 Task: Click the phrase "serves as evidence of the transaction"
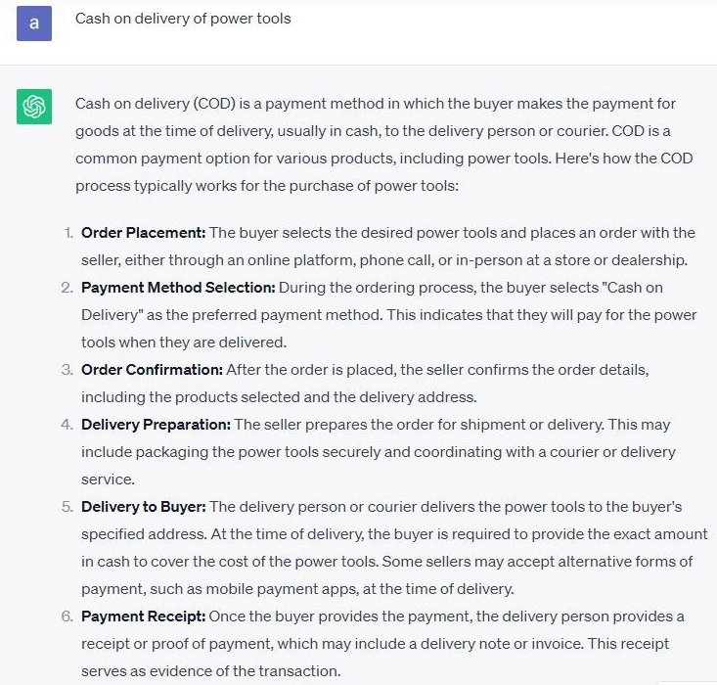tap(210, 671)
